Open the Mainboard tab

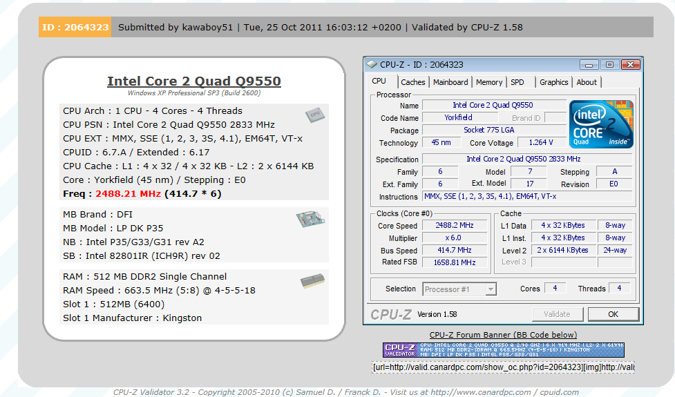point(450,82)
